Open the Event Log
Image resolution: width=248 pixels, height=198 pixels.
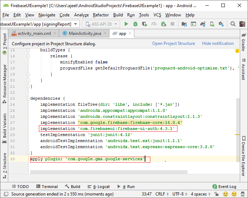(224, 187)
